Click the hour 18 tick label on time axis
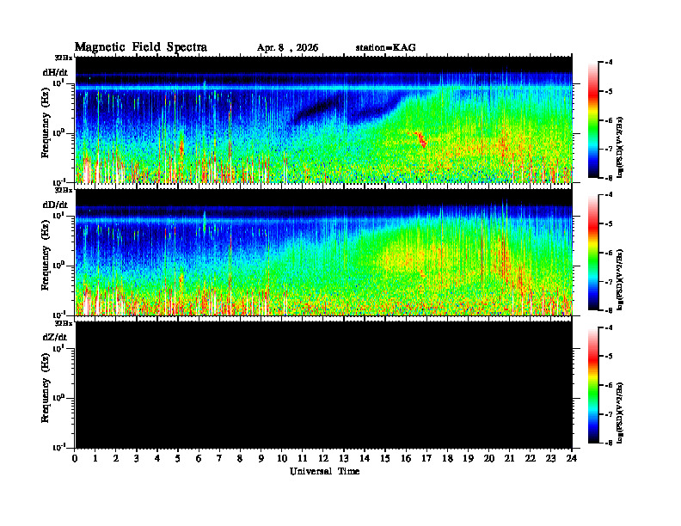Viewport: 681px width, 526px height. pos(448,459)
